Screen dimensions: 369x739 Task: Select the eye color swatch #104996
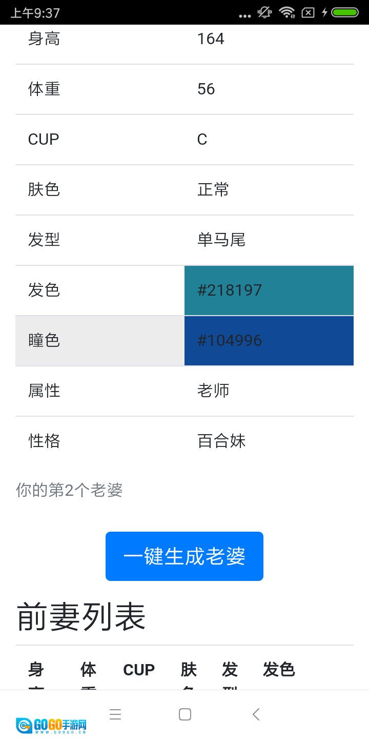[x=269, y=340]
